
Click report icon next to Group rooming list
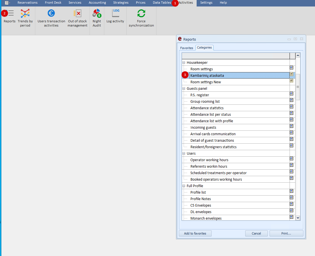click(292, 100)
